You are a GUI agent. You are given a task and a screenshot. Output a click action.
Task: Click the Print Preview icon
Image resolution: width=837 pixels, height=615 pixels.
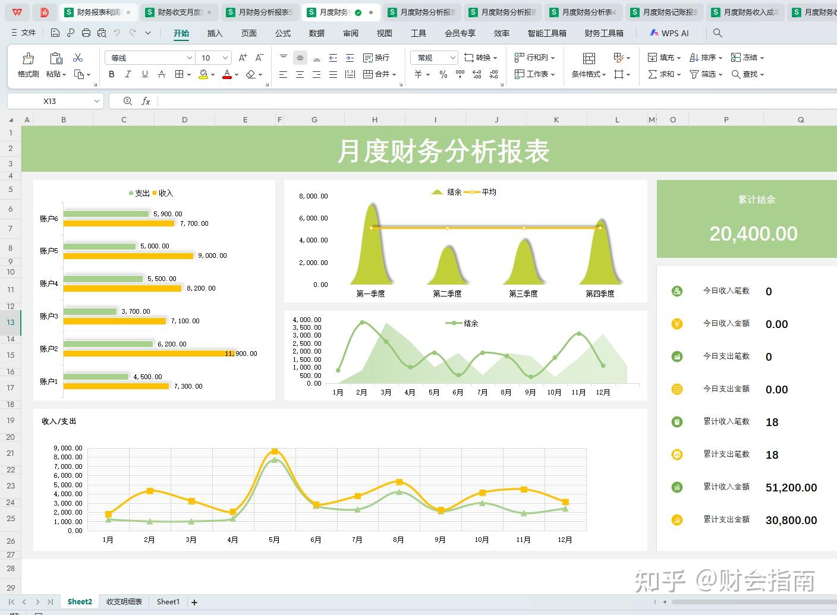click(x=102, y=33)
